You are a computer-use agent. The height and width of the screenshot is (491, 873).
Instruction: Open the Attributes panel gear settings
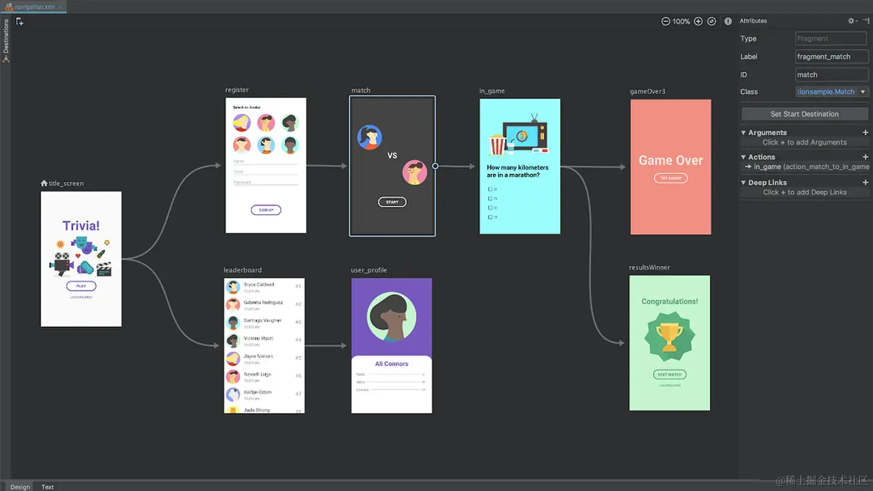[852, 21]
